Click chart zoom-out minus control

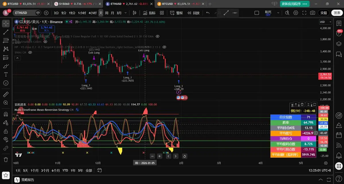click(152, 156)
